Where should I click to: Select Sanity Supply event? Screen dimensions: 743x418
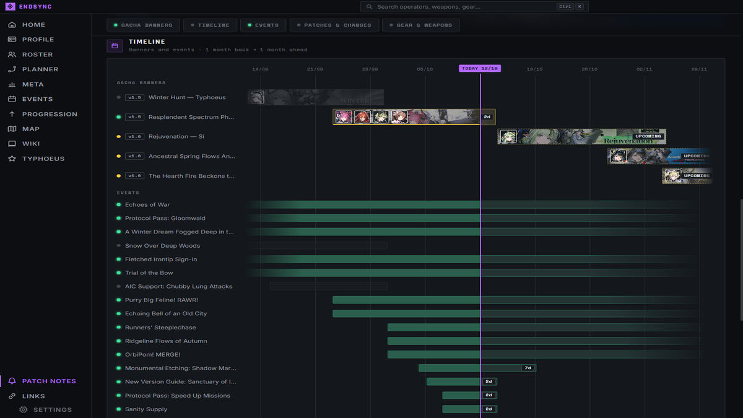[146, 409]
